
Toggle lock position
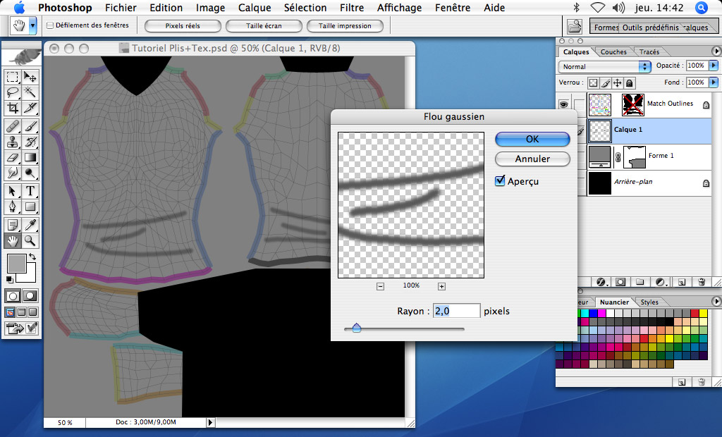[618, 83]
